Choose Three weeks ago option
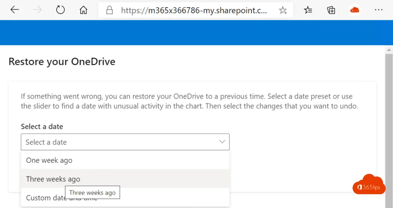Viewport: 393px width, 208px height. pyautogui.click(x=125, y=178)
